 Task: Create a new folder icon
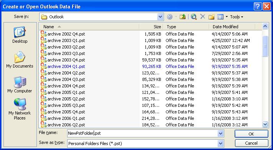click(x=211, y=17)
